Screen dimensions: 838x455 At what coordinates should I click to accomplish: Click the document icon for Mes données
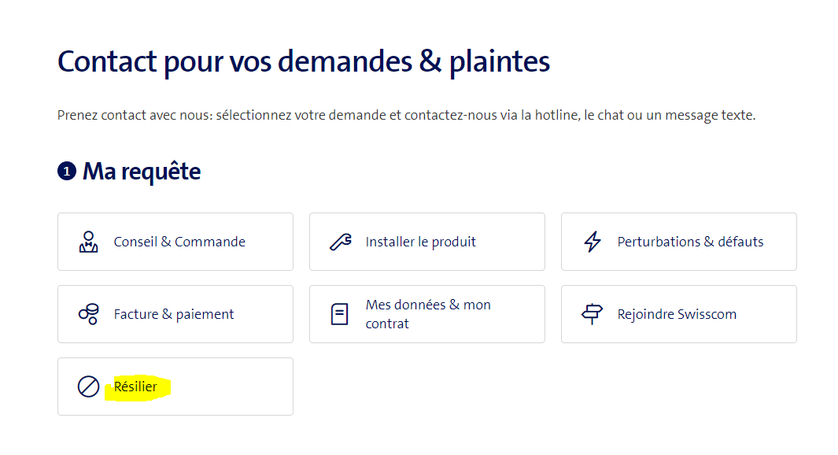click(340, 314)
